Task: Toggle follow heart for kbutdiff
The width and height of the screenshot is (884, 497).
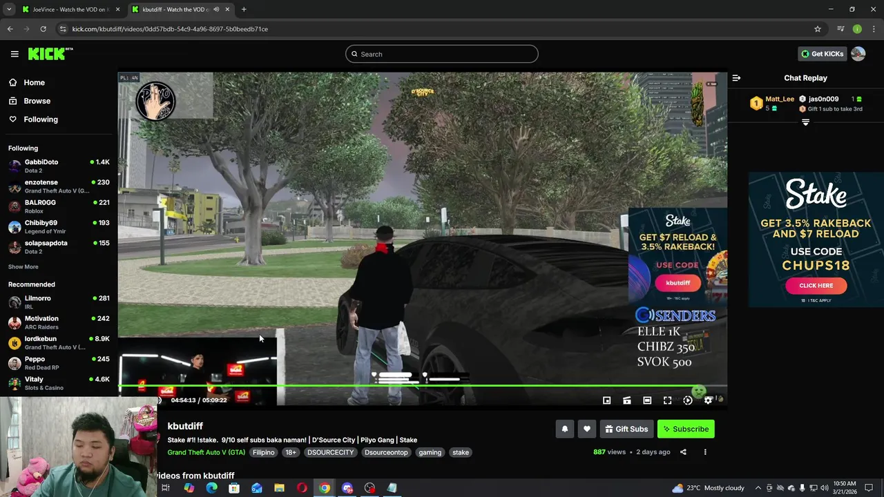Action: tap(586, 429)
